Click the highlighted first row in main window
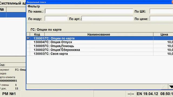This screenshot has height=97, width=173. [13, 15]
